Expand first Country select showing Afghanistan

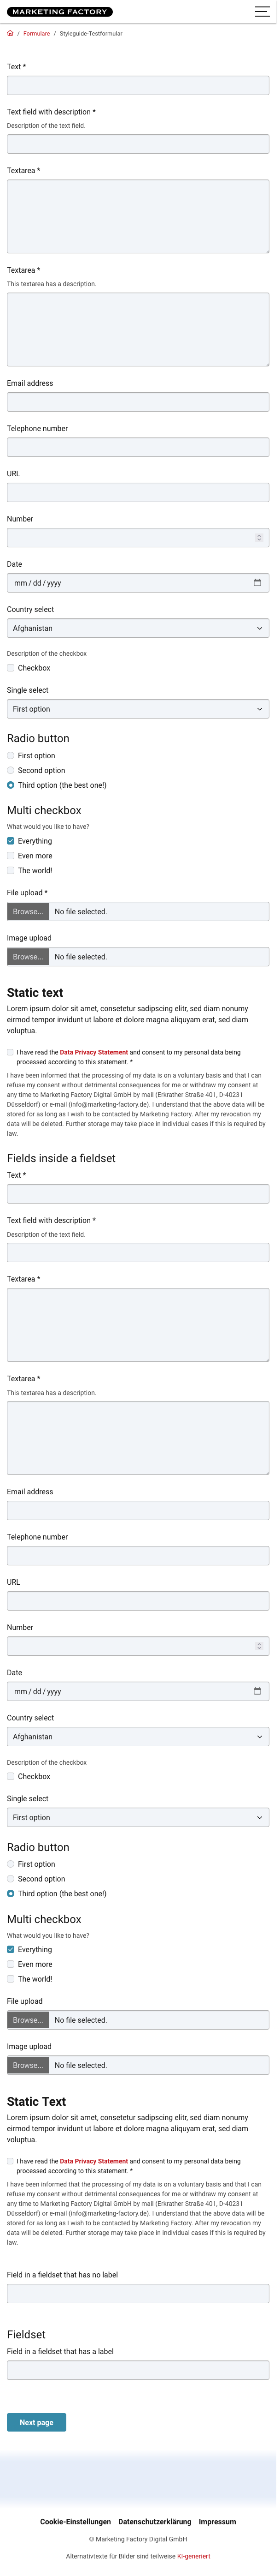tap(138, 628)
